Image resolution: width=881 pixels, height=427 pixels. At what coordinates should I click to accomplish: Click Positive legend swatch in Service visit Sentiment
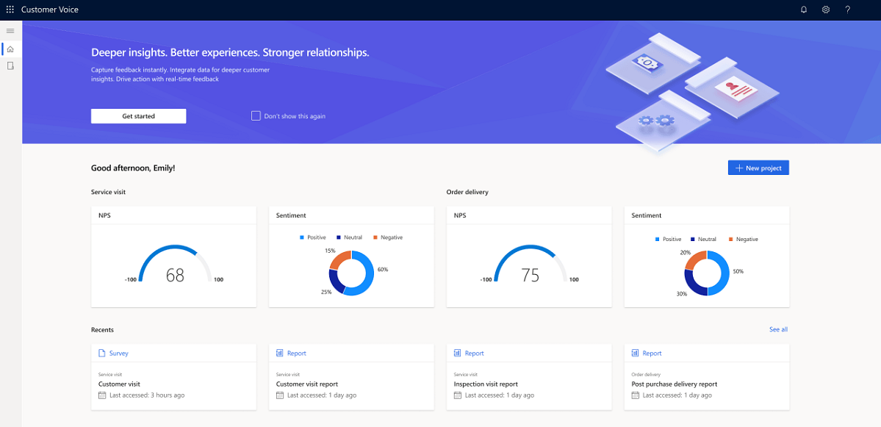[x=302, y=237]
